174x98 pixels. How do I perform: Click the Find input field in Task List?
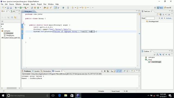point(150,18)
